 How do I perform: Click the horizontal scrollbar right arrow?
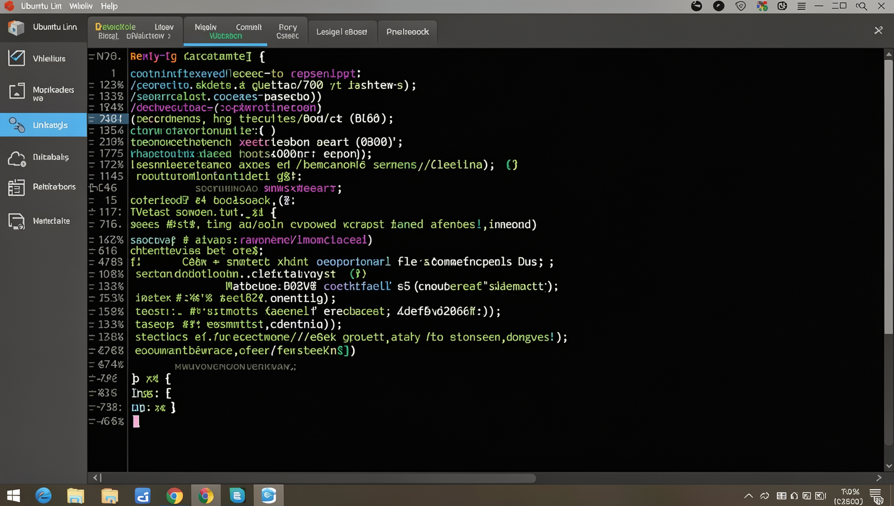click(878, 478)
